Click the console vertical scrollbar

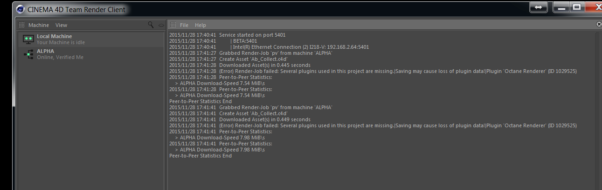[x=598, y=111]
